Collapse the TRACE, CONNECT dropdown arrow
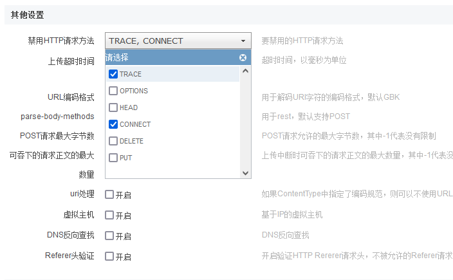Screen dimensions: 453x280 click(x=243, y=41)
